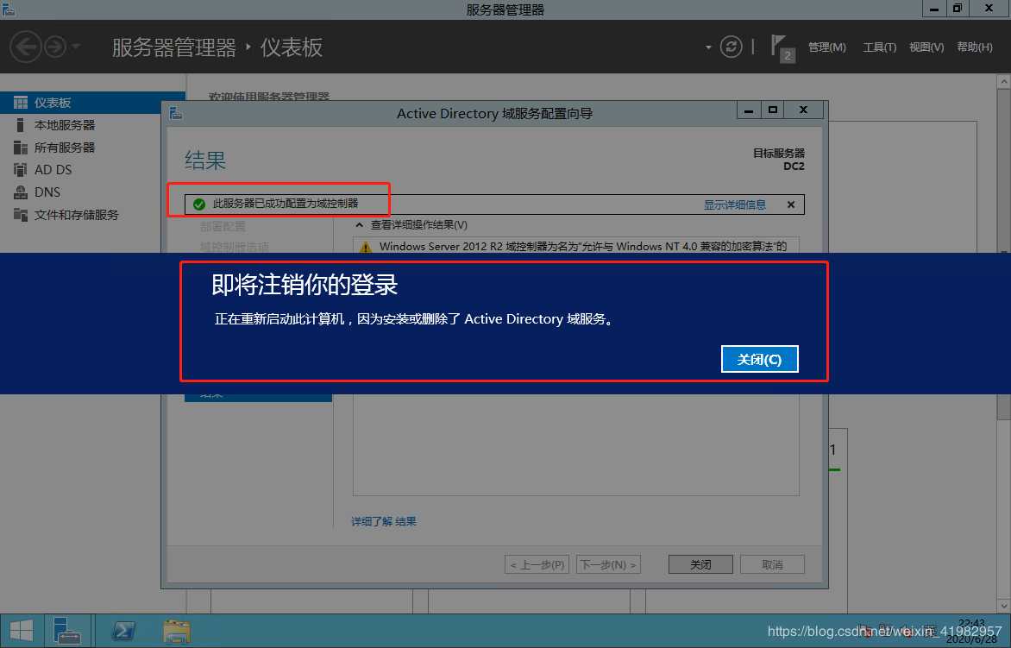1011x648 pixels.
Task: Click the 显示详细信息 link
Action: tap(734, 204)
